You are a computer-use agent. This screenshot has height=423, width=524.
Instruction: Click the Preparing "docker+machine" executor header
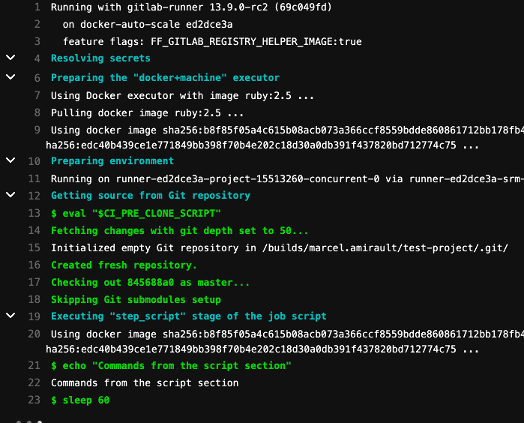165,77
